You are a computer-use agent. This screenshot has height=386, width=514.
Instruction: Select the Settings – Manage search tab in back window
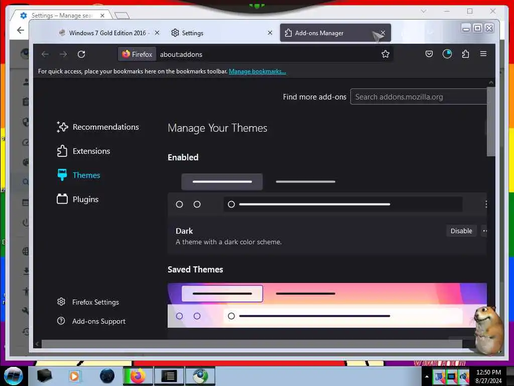pos(62,16)
